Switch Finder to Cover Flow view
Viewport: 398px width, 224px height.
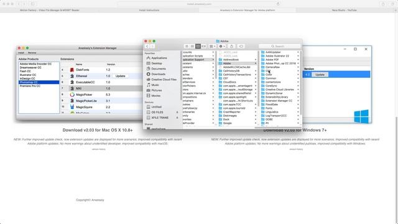[x=203, y=46]
